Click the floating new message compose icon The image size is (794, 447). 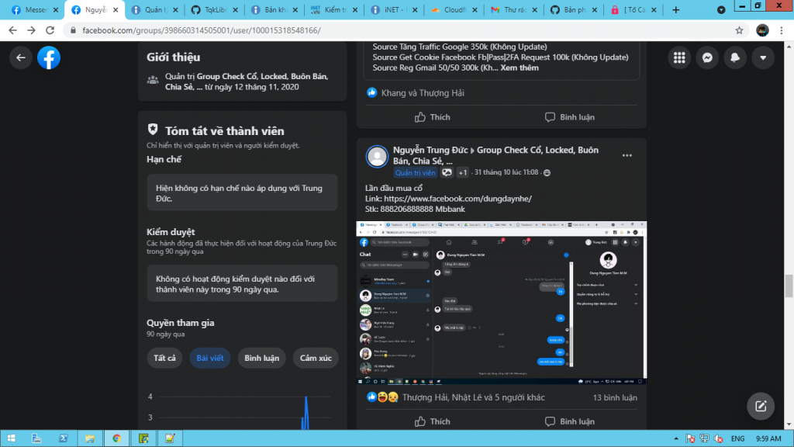(761, 406)
